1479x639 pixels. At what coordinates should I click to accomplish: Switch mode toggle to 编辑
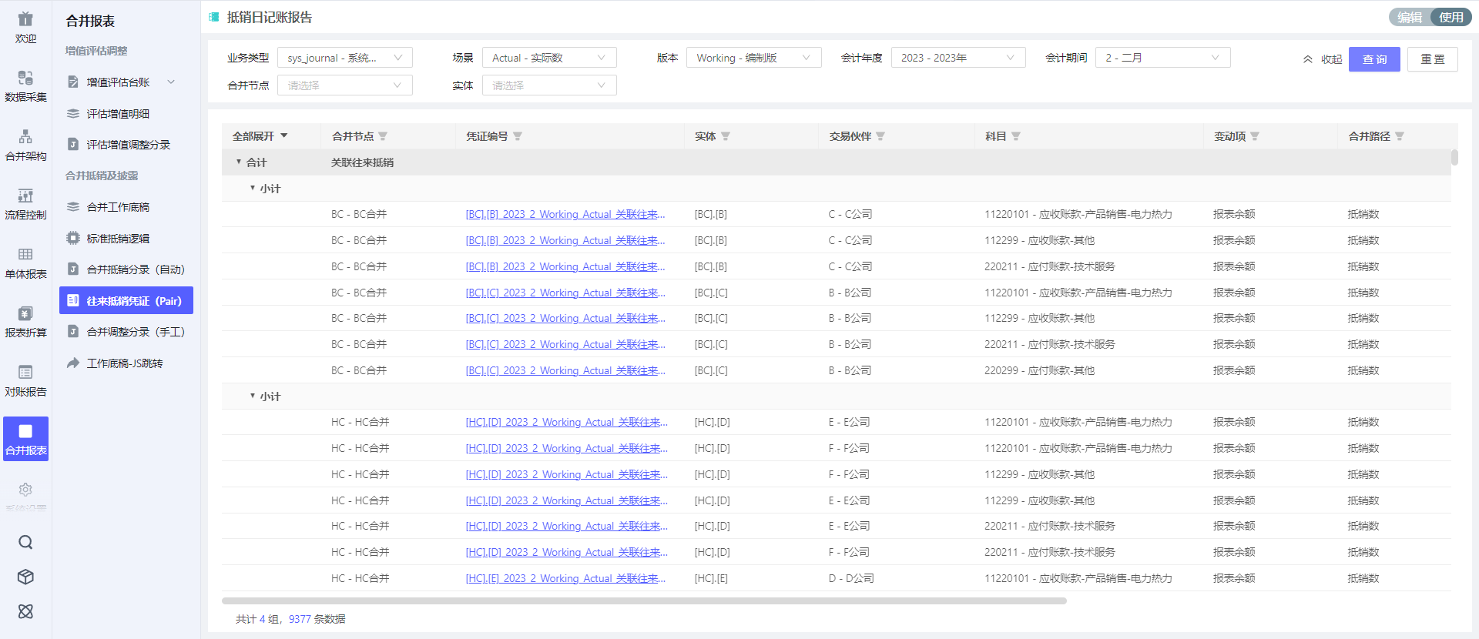(1410, 17)
